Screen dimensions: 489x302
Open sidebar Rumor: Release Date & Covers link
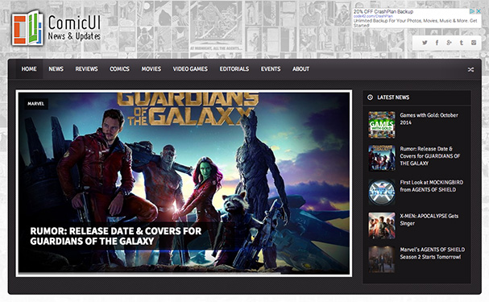(429, 155)
